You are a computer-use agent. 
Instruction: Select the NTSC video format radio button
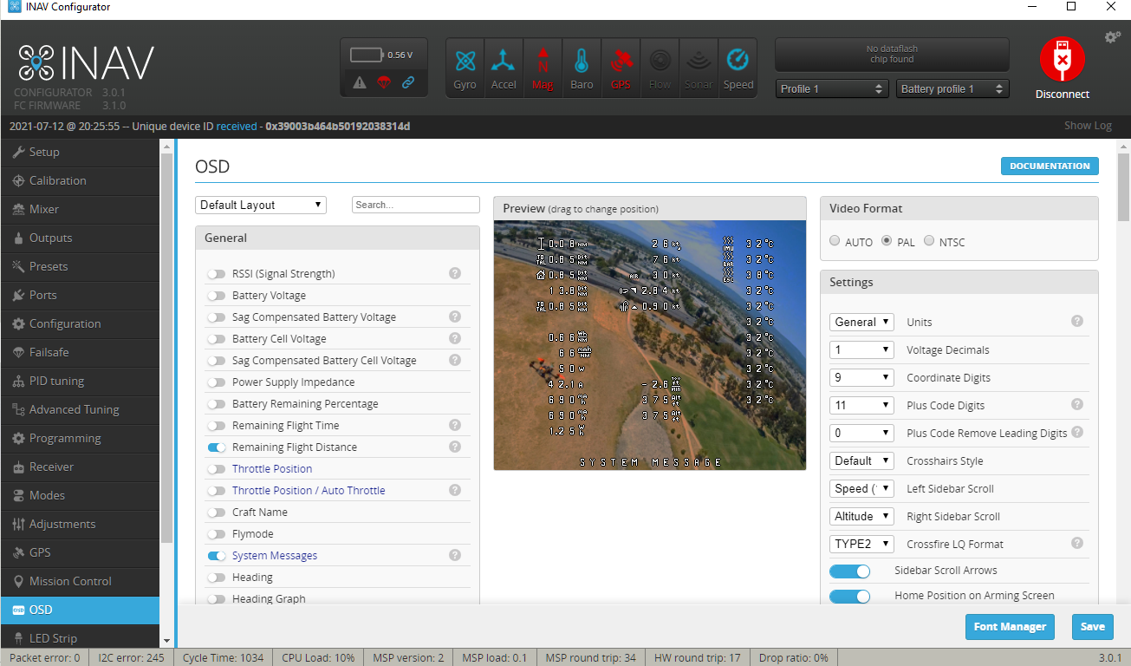(x=928, y=241)
